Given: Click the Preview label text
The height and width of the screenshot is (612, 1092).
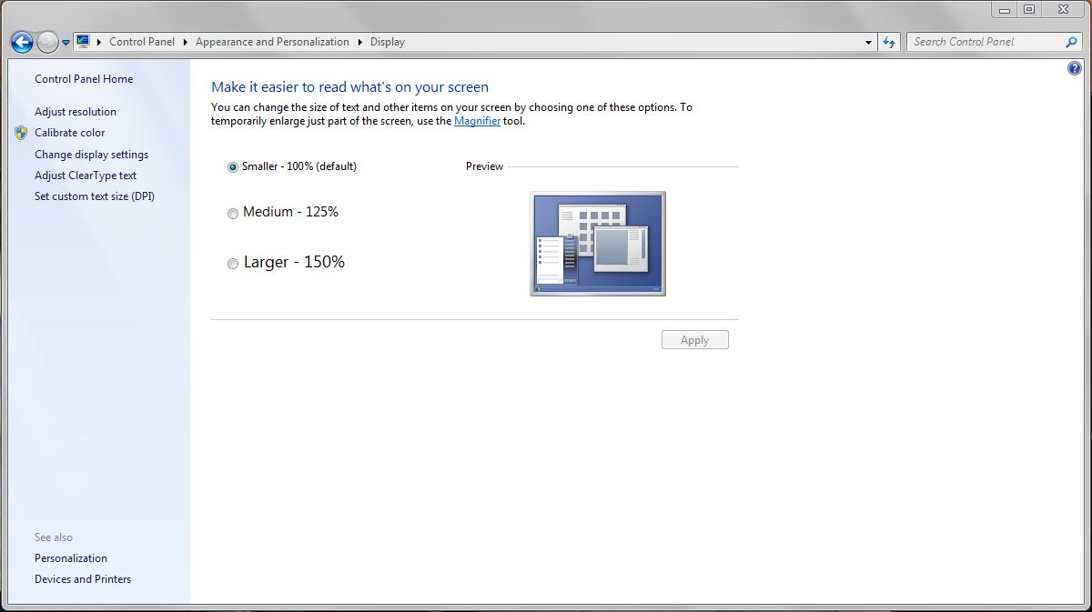Looking at the screenshot, I should coord(484,166).
